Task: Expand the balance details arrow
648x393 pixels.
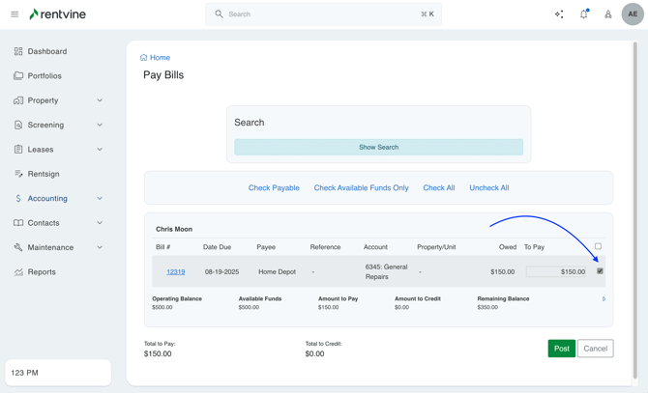Action: [x=604, y=299]
